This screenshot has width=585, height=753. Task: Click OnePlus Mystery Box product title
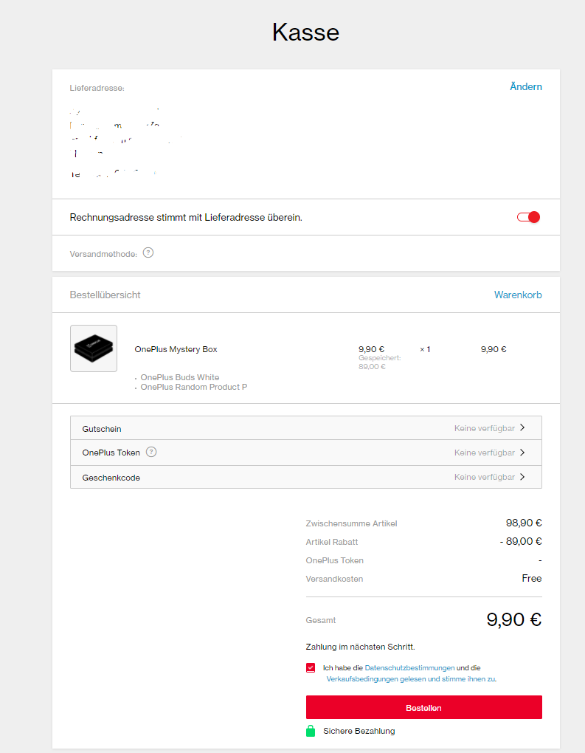pos(176,349)
